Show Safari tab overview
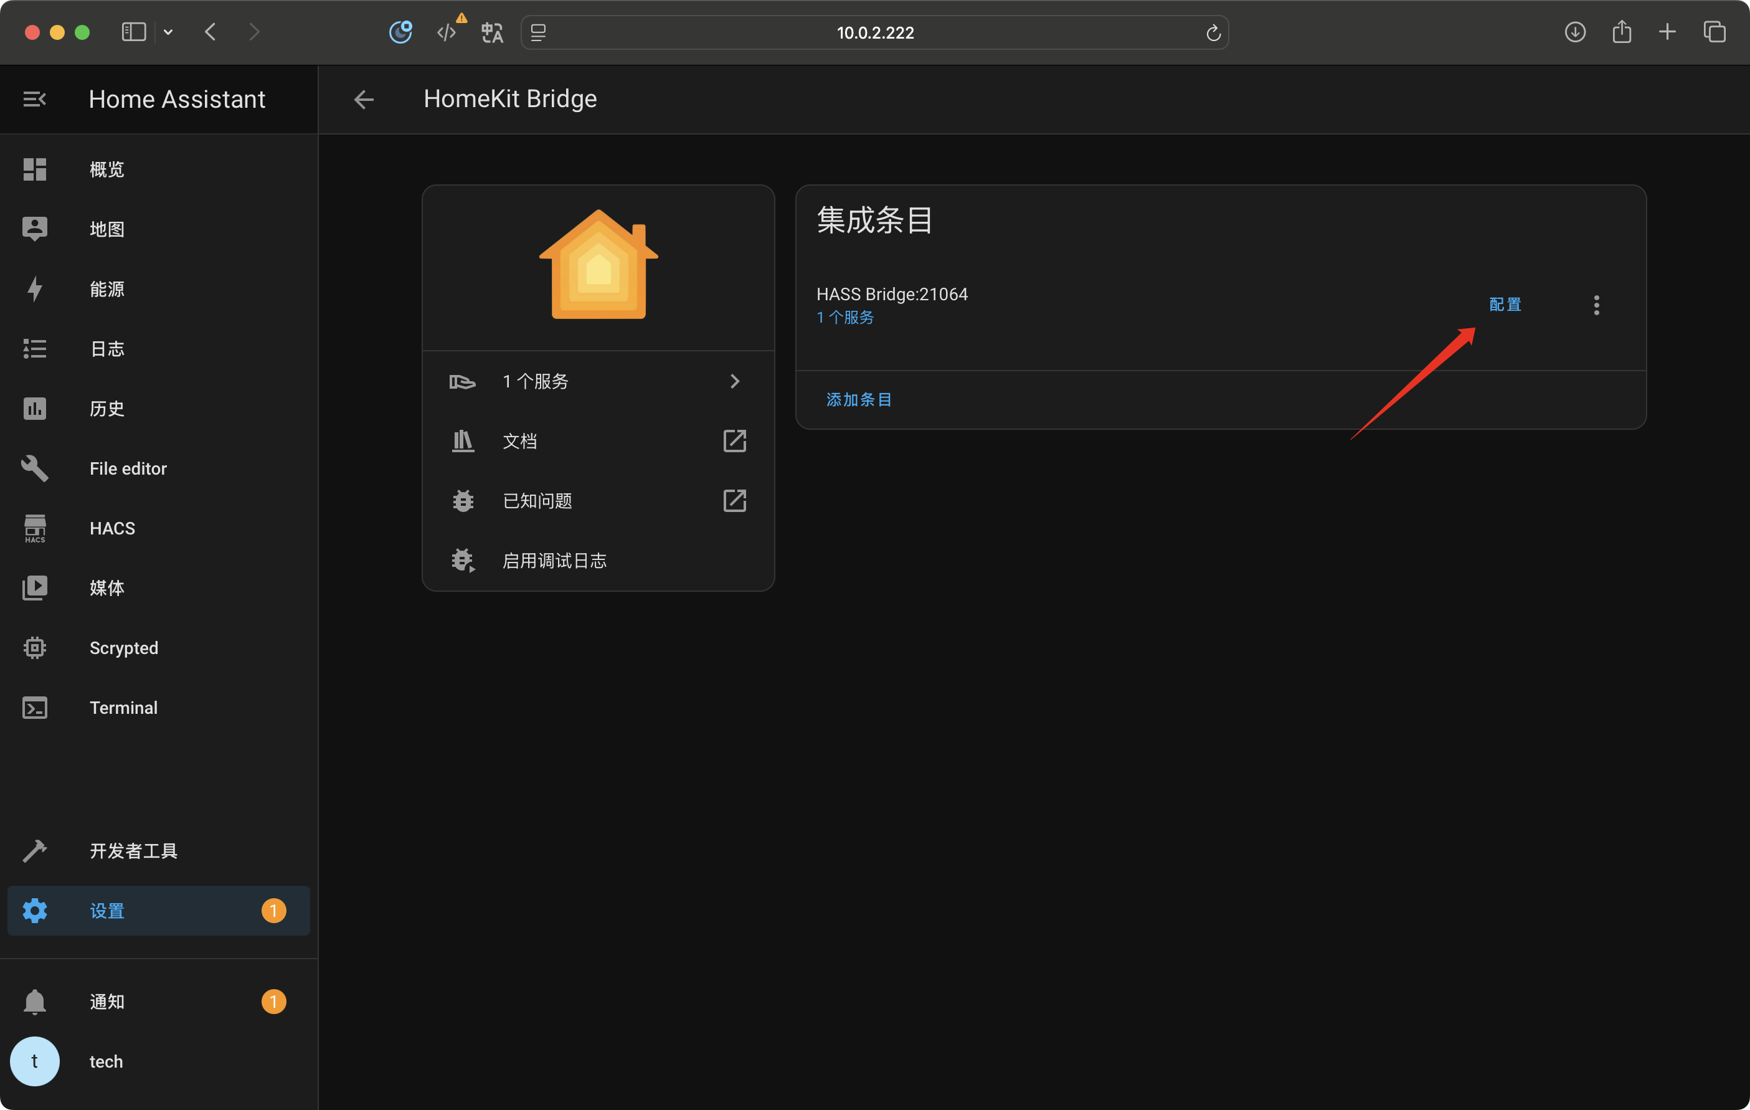1750x1110 pixels. (x=1715, y=32)
